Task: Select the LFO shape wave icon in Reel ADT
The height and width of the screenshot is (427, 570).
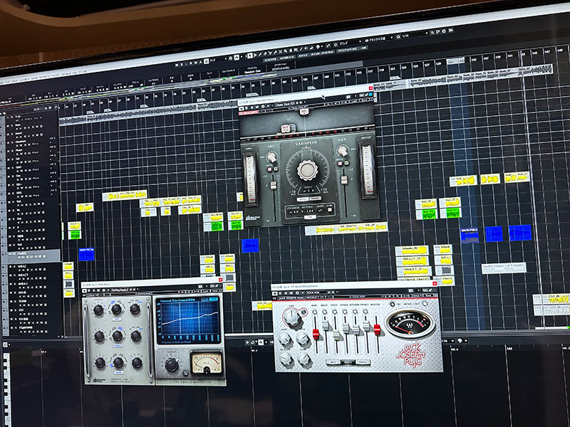Action: (320, 211)
